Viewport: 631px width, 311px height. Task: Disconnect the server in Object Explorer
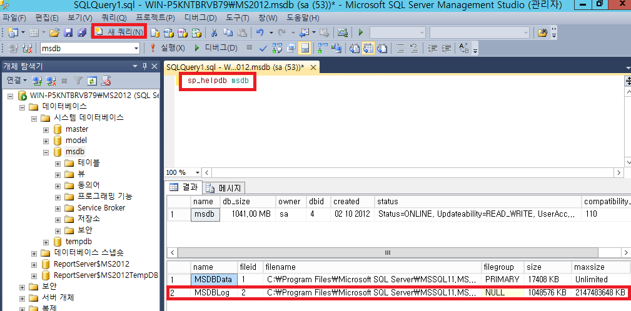click(51, 81)
